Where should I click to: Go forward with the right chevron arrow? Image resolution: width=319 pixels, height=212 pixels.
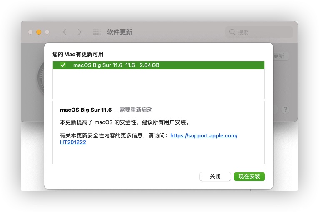80,32
